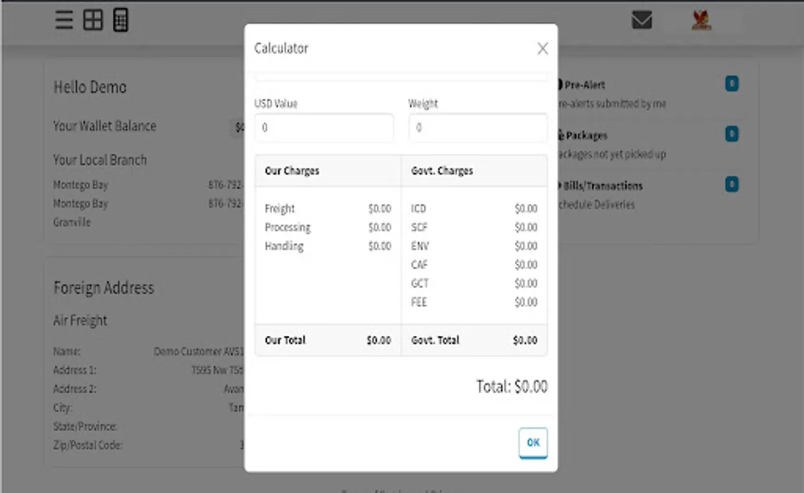Click the grid dashboard icon in toolbar

click(93, 20)
